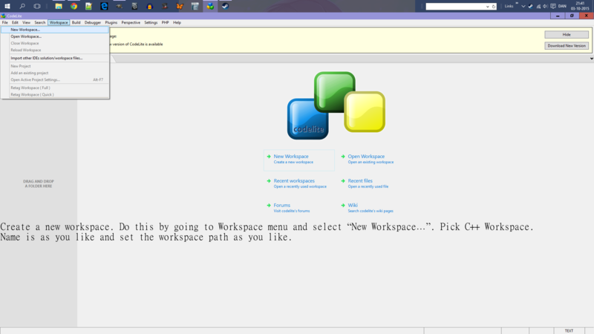Click the CodeLite logo on welcome page
Screen dimensions: 594x334
click(336, 105)
